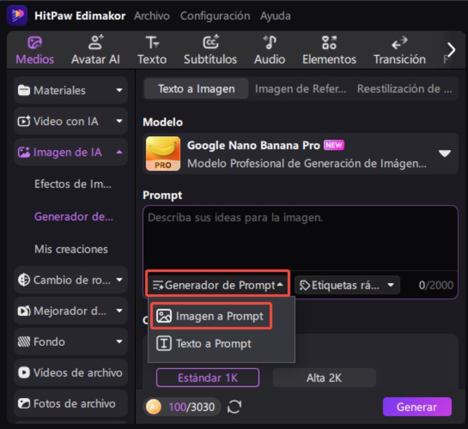This screenshot has height=429, width=468.
Task: Switch to the Imagen de Referencia tab
Action: coord(300,88)
